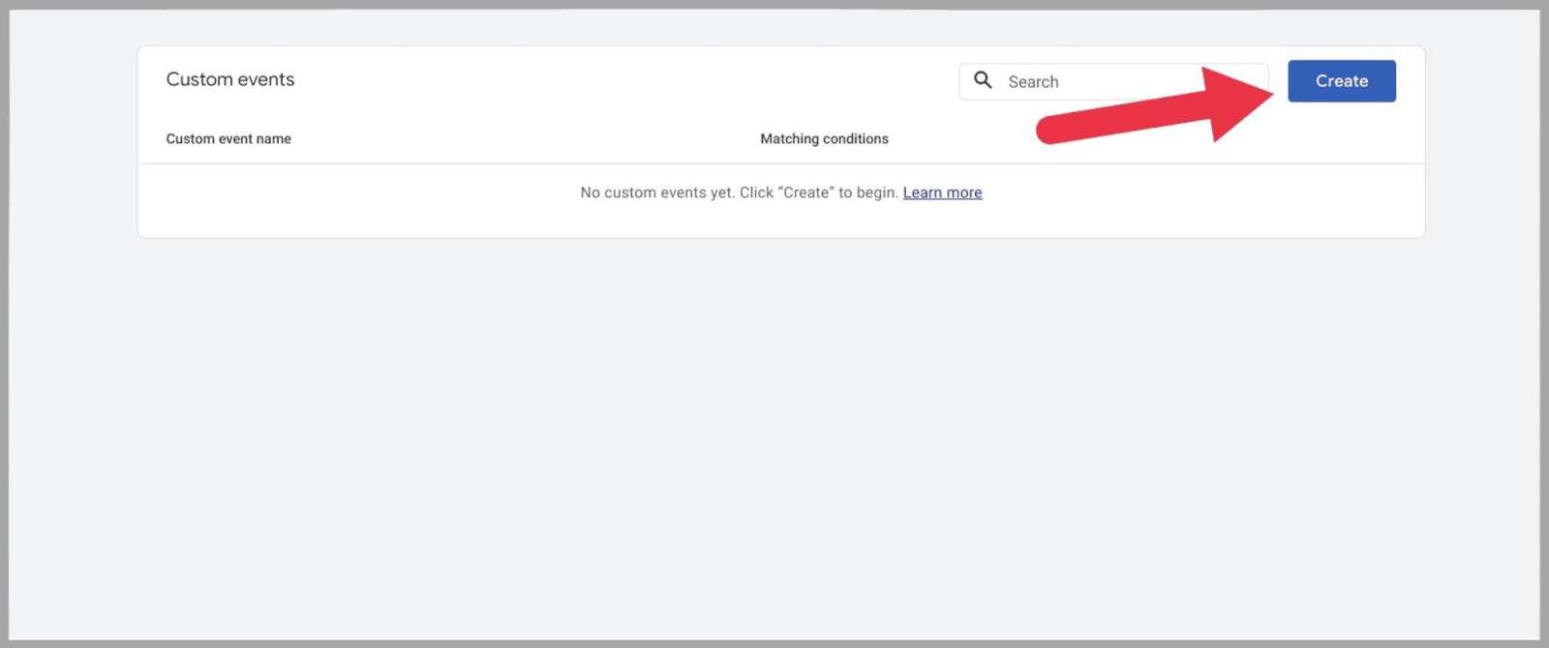Select the Matching conditions column header
Screen dimensions: 1549x648
click(x=824, y=139)
